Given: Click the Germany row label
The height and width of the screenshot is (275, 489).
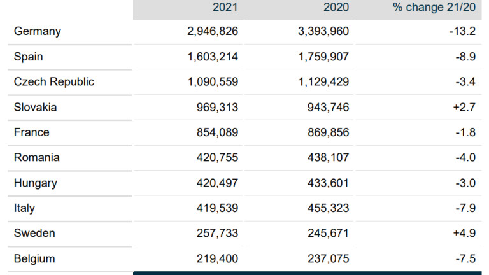Looking at the screenshot, I should click(x=38, y=31).
